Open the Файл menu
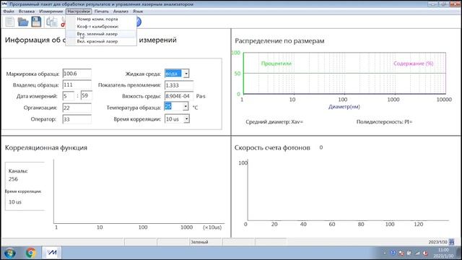 (9, 12)
